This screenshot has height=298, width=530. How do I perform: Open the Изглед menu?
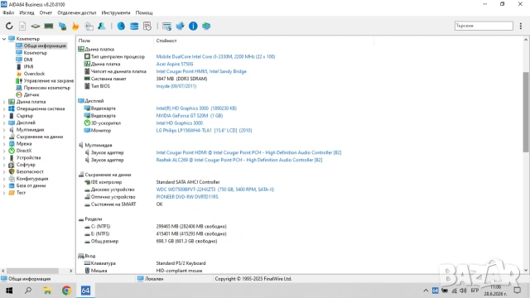coord(26,12)
